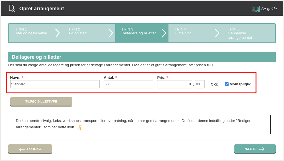This screenshot has width=284, height=161.
Task: Focus the Navn field containing Standard
Action: 55,84
